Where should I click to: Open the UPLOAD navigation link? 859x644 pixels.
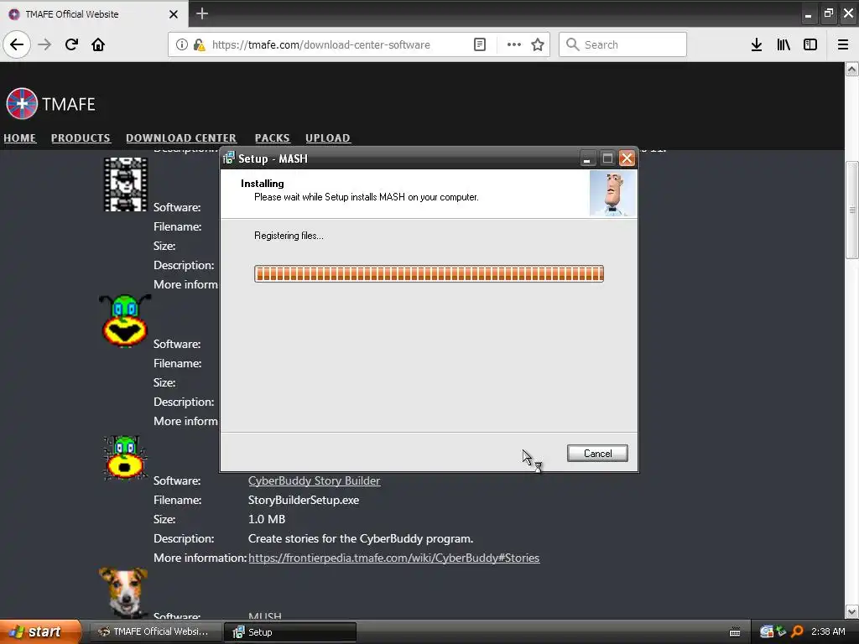click(x=328, y=138)
